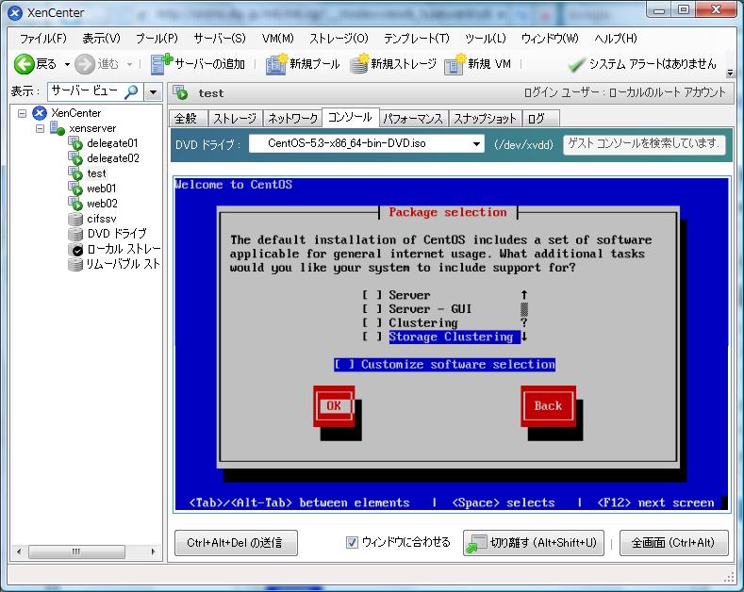Open the Back button history dropdown arrow
The width and height of the screenshot is (744, 592).
pyautogui.click(x=67, y=64)
